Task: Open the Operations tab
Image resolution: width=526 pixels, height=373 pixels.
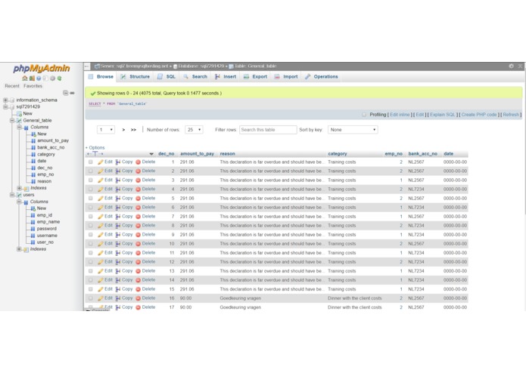Action: pos(322,76)
